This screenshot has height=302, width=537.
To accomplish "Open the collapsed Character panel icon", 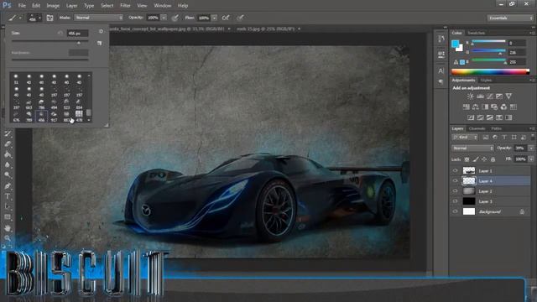I will click(441, 70).
